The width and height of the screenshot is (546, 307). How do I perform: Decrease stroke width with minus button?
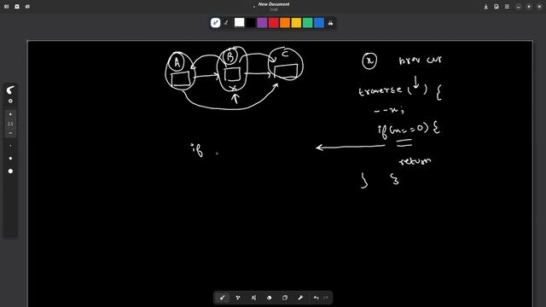pyautogui.click(x=10, y=133)
